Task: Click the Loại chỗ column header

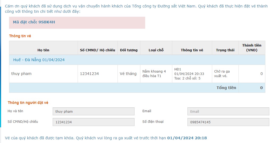Action: 156,50
